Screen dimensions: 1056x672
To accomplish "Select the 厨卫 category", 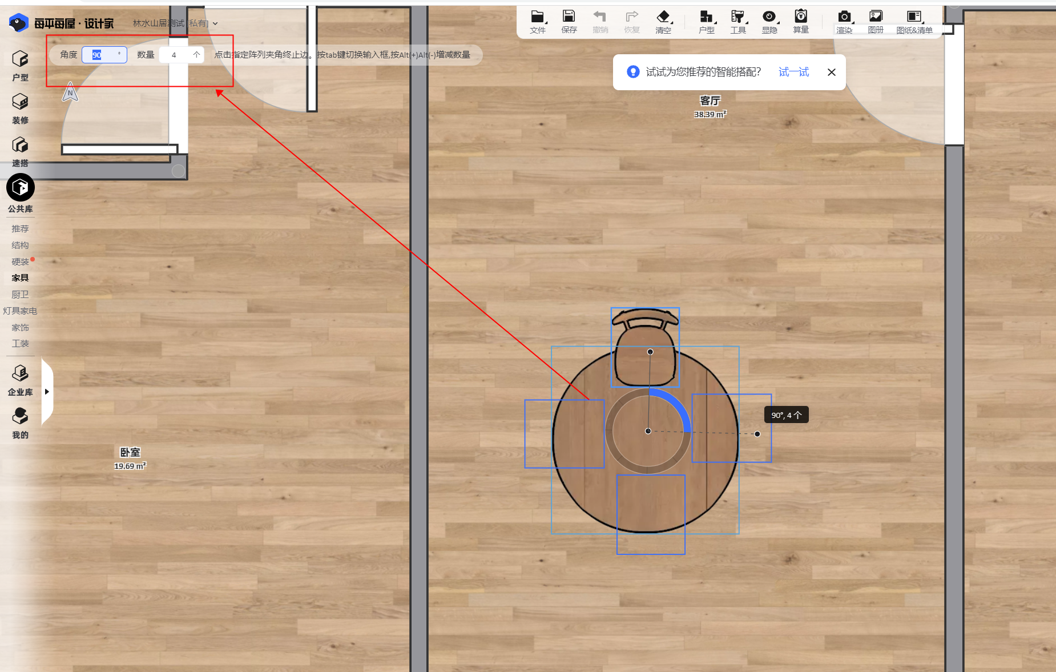I will (x=20, y=295).
